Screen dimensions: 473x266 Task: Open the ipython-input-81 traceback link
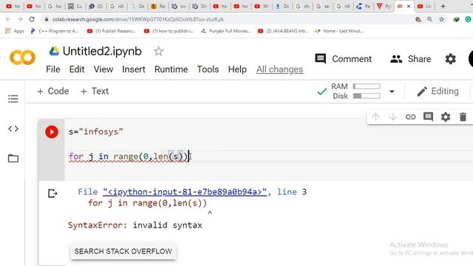185,192
